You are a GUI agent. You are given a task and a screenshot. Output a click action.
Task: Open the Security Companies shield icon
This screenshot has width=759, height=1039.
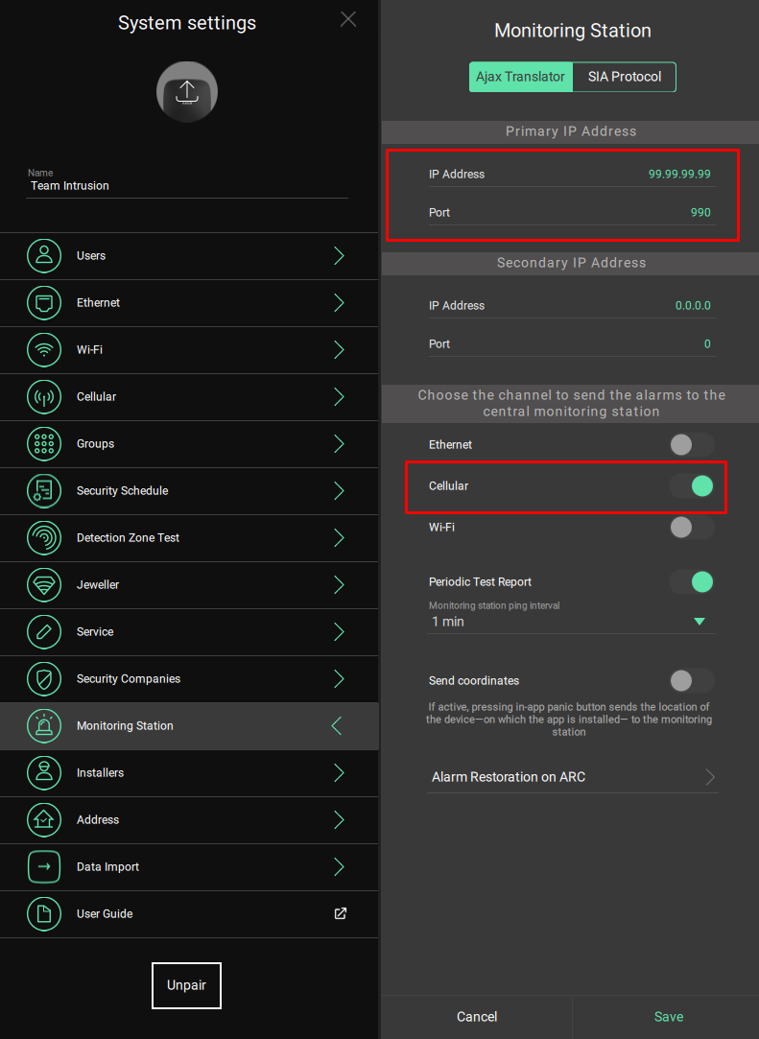click(x=44, y=679)
